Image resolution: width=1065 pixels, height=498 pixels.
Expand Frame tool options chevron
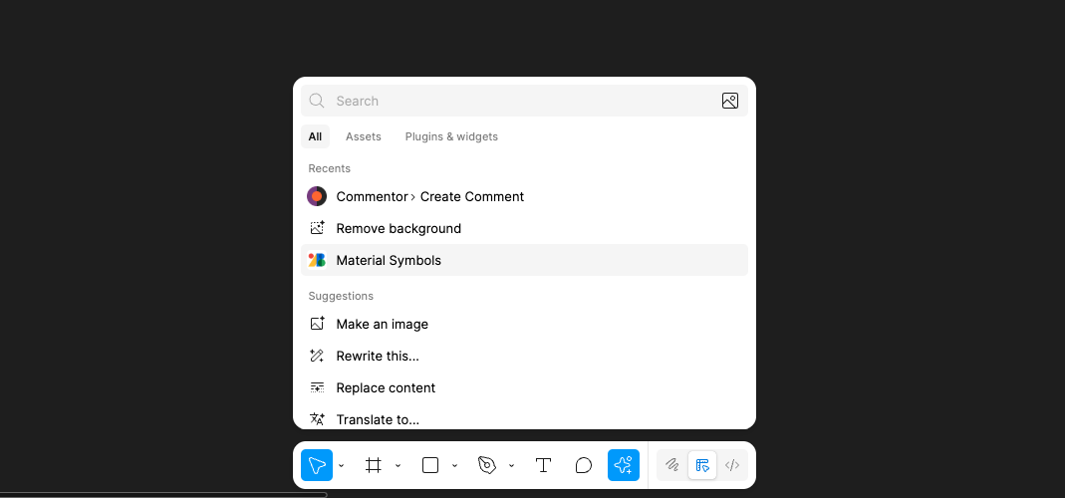[x=399, y=465]
